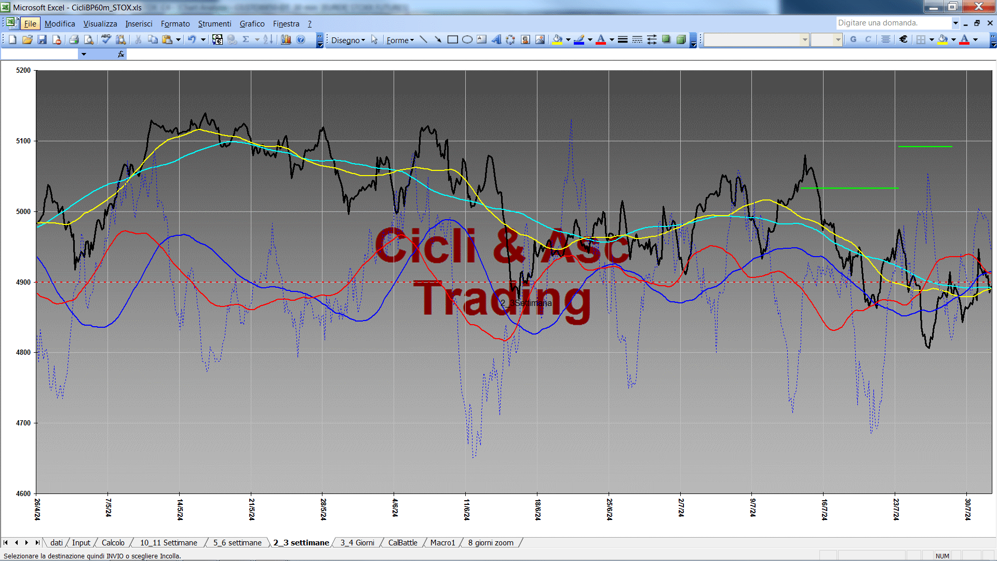This screenshot has width=997, height=561.
Task: Open the Disegno dropdown menu
Action: click(x=348, y=40)
